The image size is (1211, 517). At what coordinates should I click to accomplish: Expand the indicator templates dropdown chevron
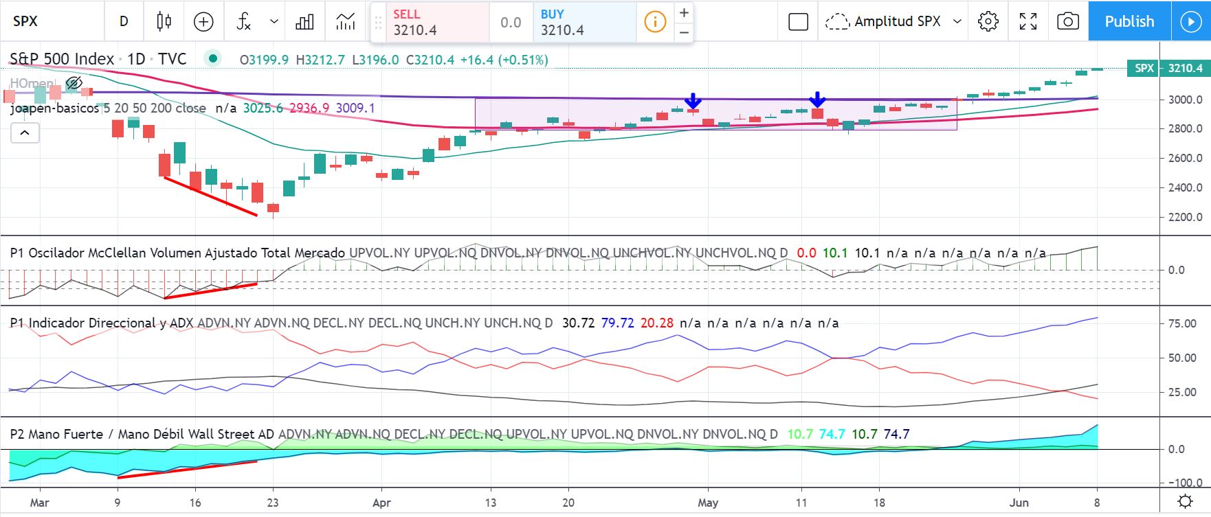coord(274,21)
